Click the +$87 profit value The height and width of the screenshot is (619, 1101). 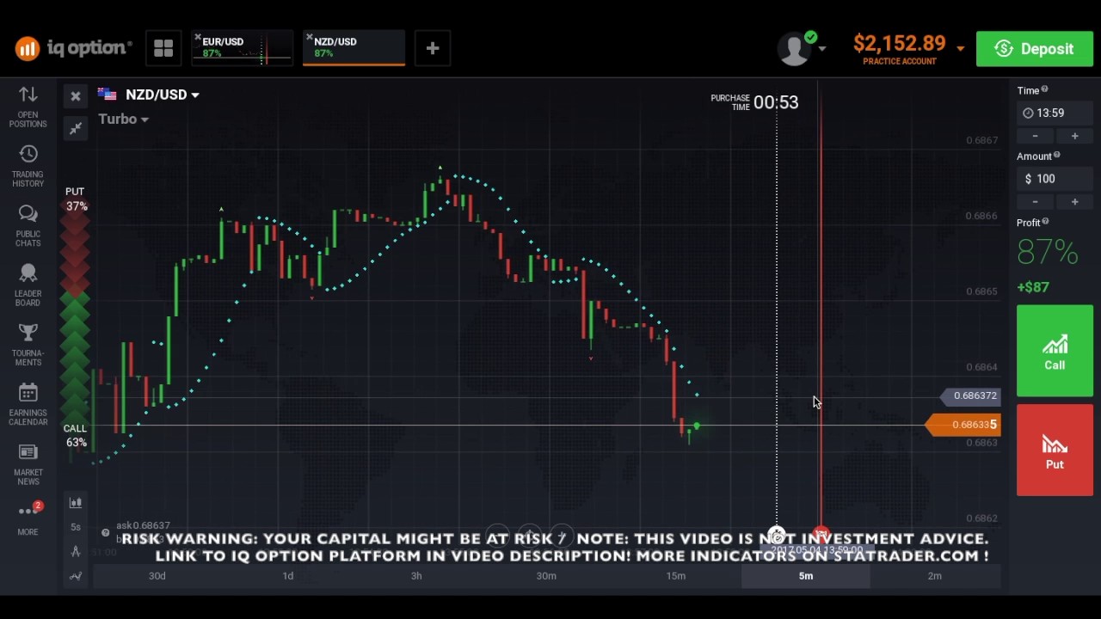click(x=1033, y=287)
